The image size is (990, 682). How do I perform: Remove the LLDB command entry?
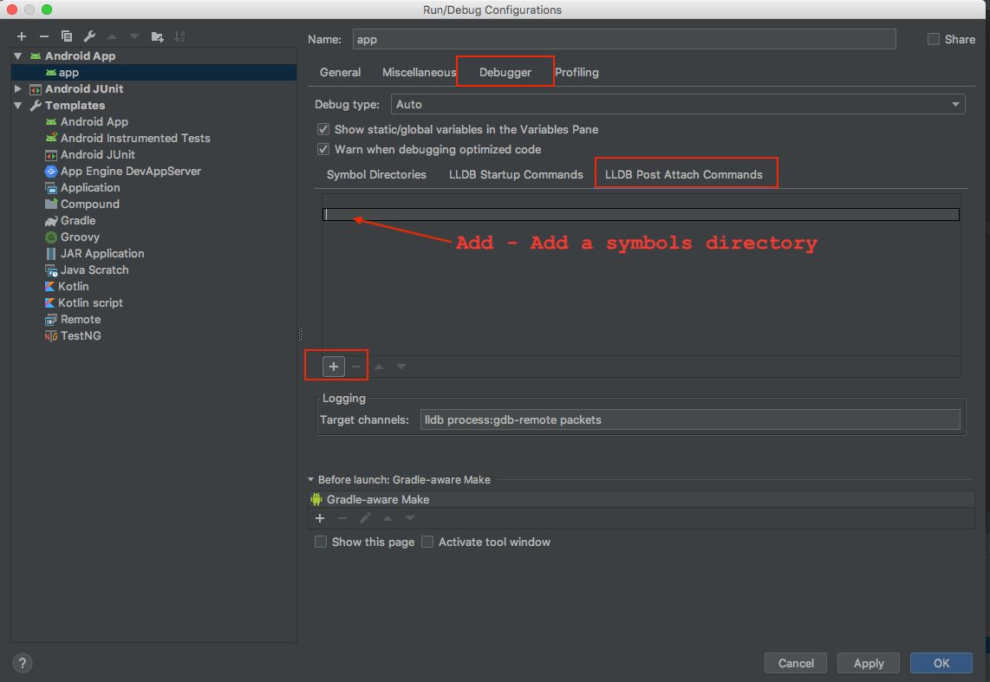click(356, 367)
